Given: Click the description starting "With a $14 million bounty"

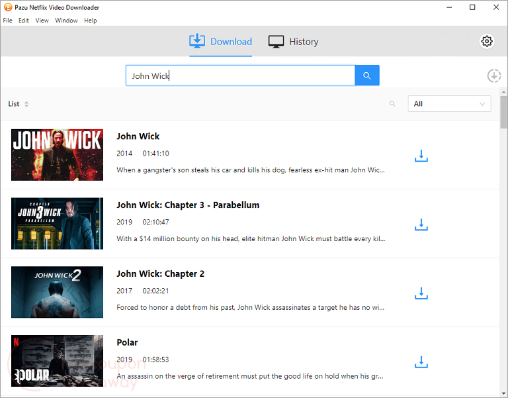Looking at the screenshot, I should (251, 239).
